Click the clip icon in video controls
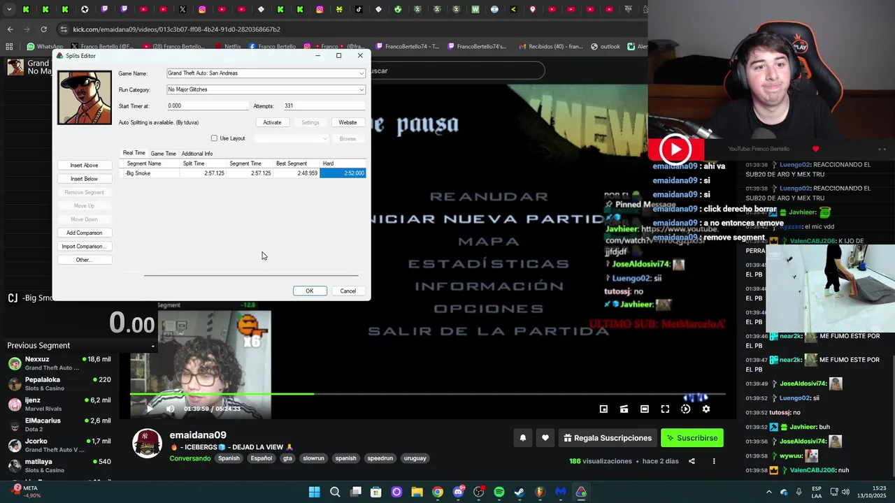 (x=624, y=409)
